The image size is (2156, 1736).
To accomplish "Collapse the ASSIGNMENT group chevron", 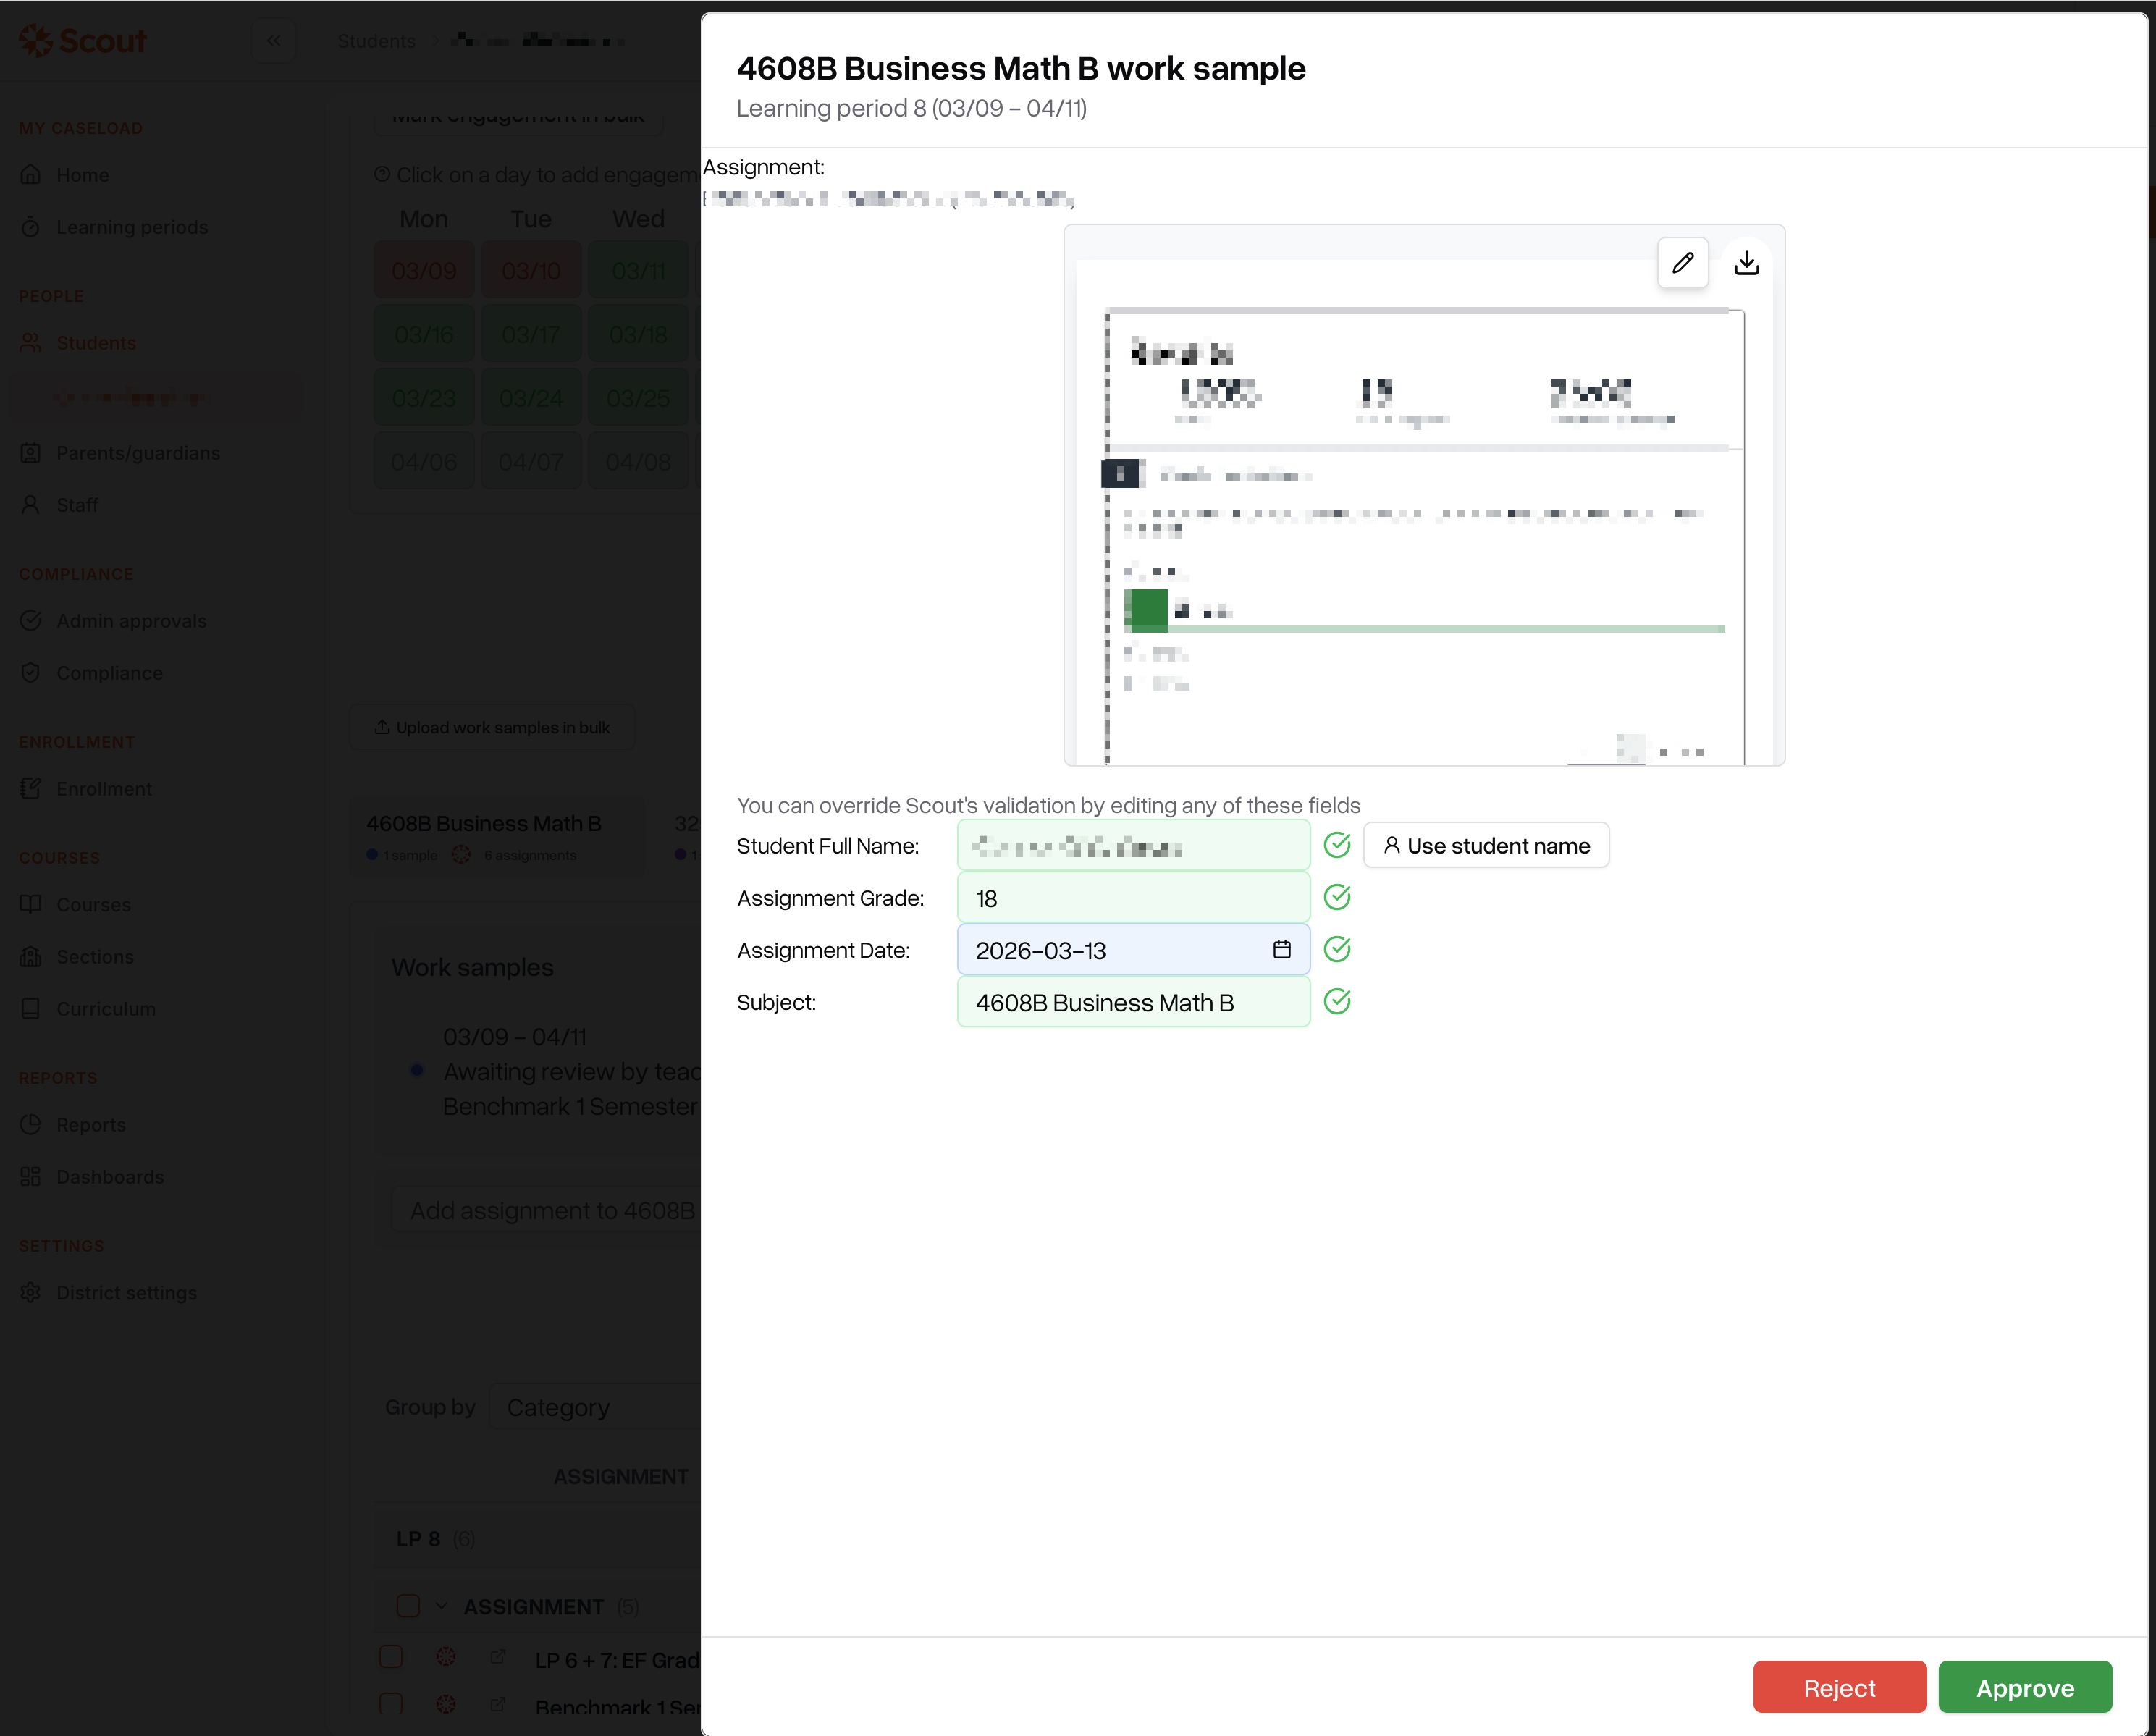I will 442,1606.
